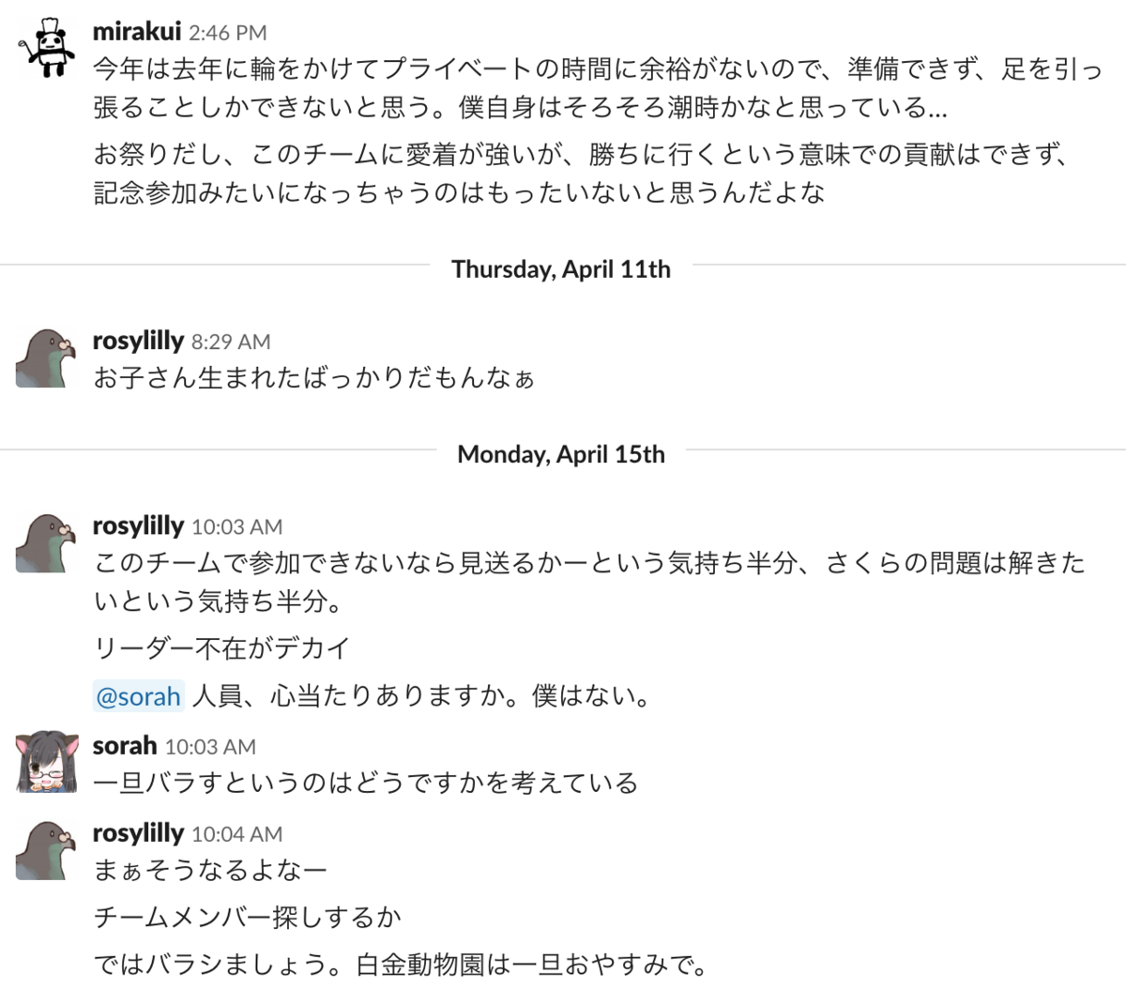This screenshot has width=1126, height=1004.
Task: Click the 2:46 PM timestamp
Action: [x=224, y=32]
